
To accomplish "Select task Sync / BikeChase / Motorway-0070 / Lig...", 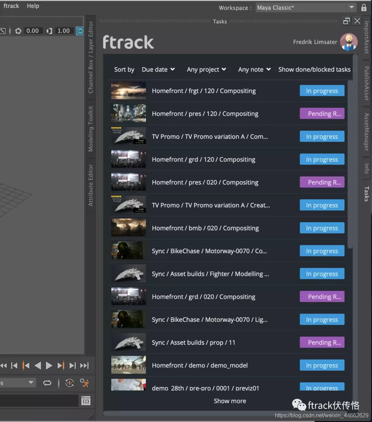I will click(228, 319).
